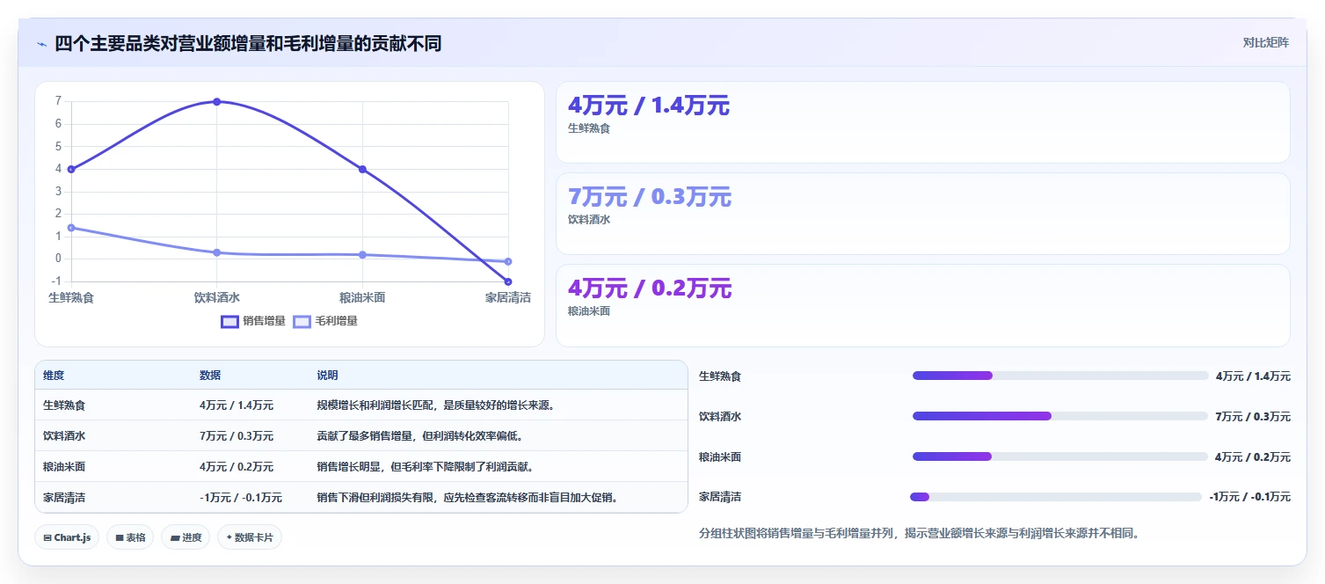The height and width of the screenshot is (584, 1325).
Task: Select the 家居清洁 table row name
Action: click(64, 498)
